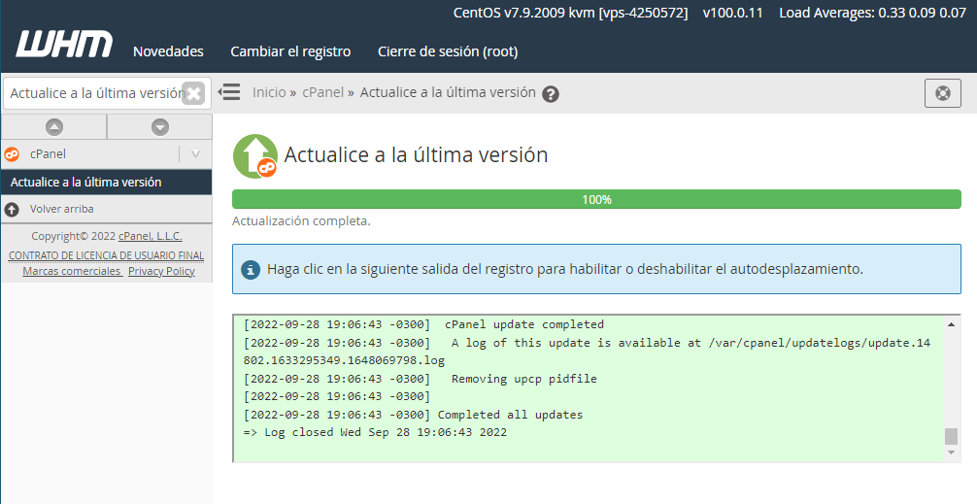Click the log scrollbar up arrow
Viewport: 977px width, 504px height.
tap(951, 324)
